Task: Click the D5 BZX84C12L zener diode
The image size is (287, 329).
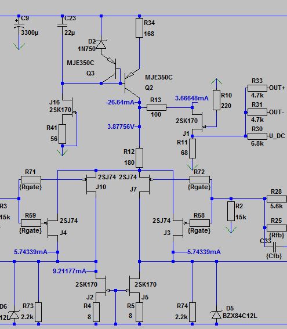Action: (x=217, y=314)
